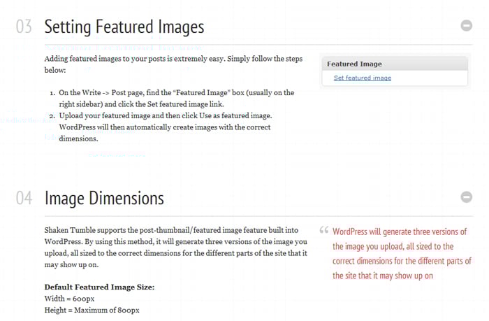Click the list marker number 2
Image resolution: width=489 pixels, height=321 pixels.
[52, 115]
